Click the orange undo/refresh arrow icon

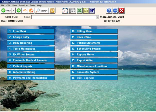pyautogui.click(x=25, y=10)
